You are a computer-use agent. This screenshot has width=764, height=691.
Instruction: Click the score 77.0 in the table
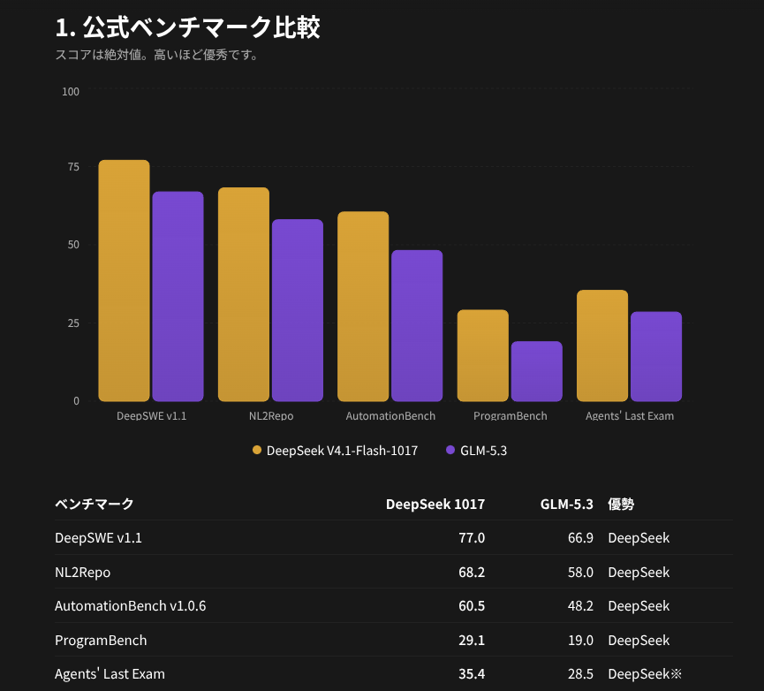472,537
